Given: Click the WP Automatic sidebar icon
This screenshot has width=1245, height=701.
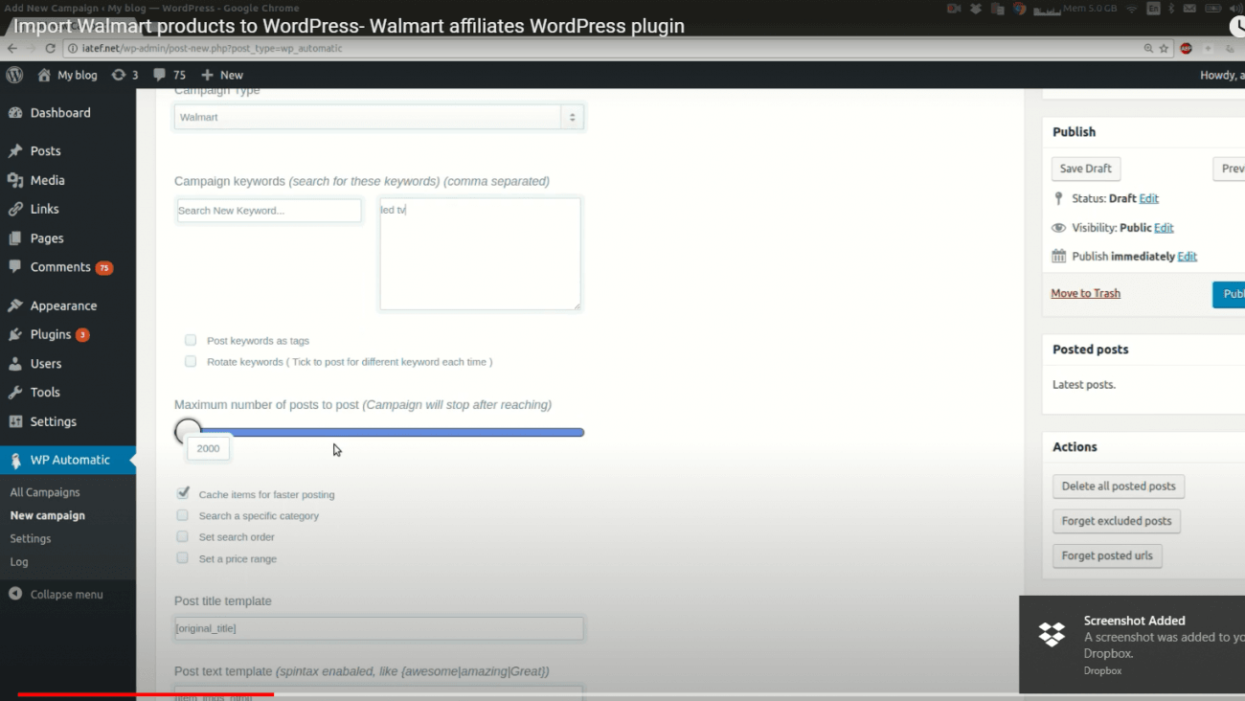Looking at the screenshot, I should tap(15, 461).
